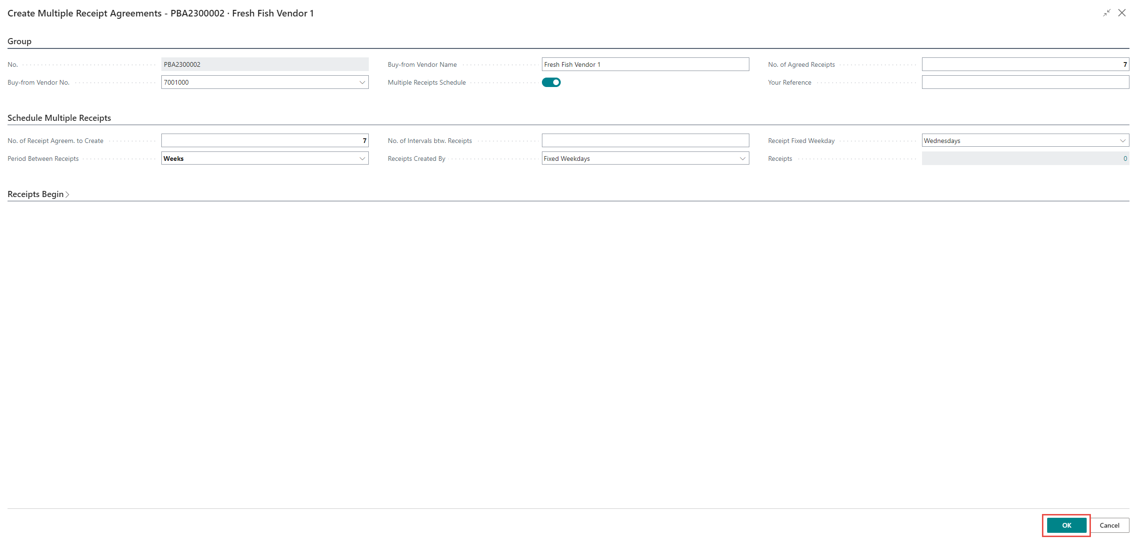Viewport: 1137px width, 538px height.
Task: Click the read-only No. PBA2300002 field
Action: [264, 64]
